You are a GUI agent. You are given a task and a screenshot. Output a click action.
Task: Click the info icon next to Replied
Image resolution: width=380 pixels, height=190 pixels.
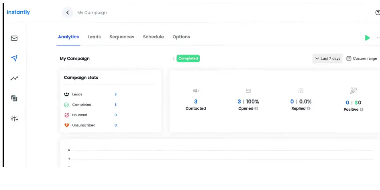(x=308, y=109)
